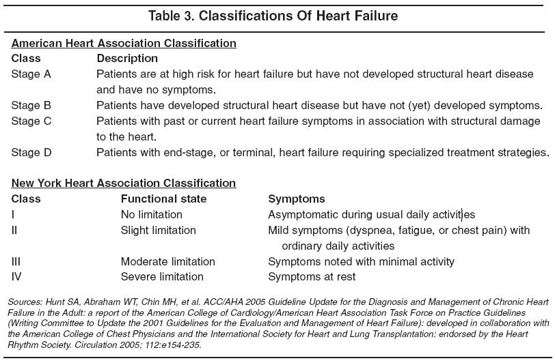Click the American Heart Association Classification heading
Screen dimensions: 555x363
(x=124, y=43)
